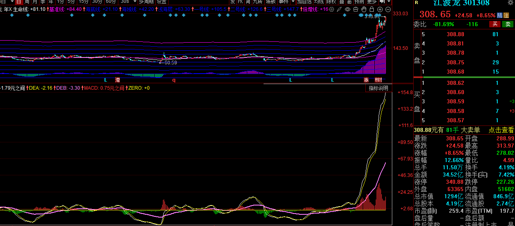
Task: Toggle the chart lock icon
Action: tap(372, 9)
